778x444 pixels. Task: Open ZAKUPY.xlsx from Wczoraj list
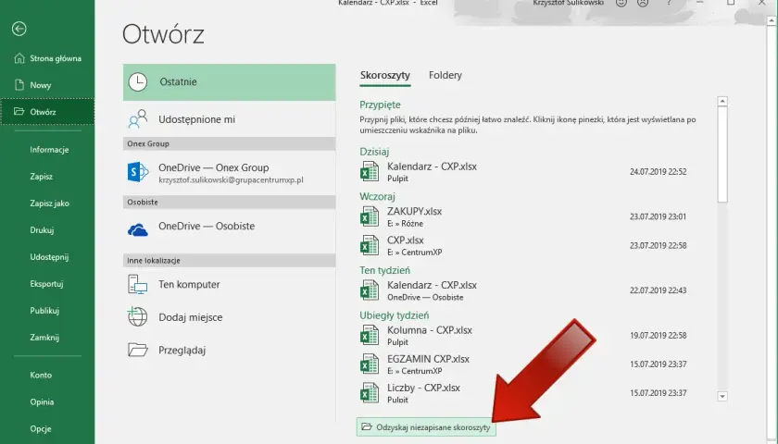click(414, 211)
